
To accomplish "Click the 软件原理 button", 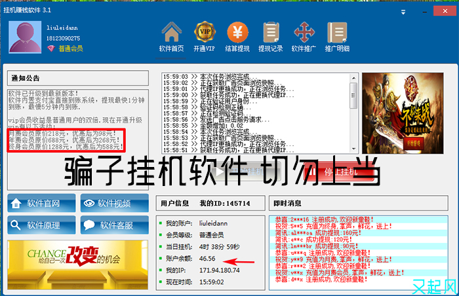I will point(41,225).
